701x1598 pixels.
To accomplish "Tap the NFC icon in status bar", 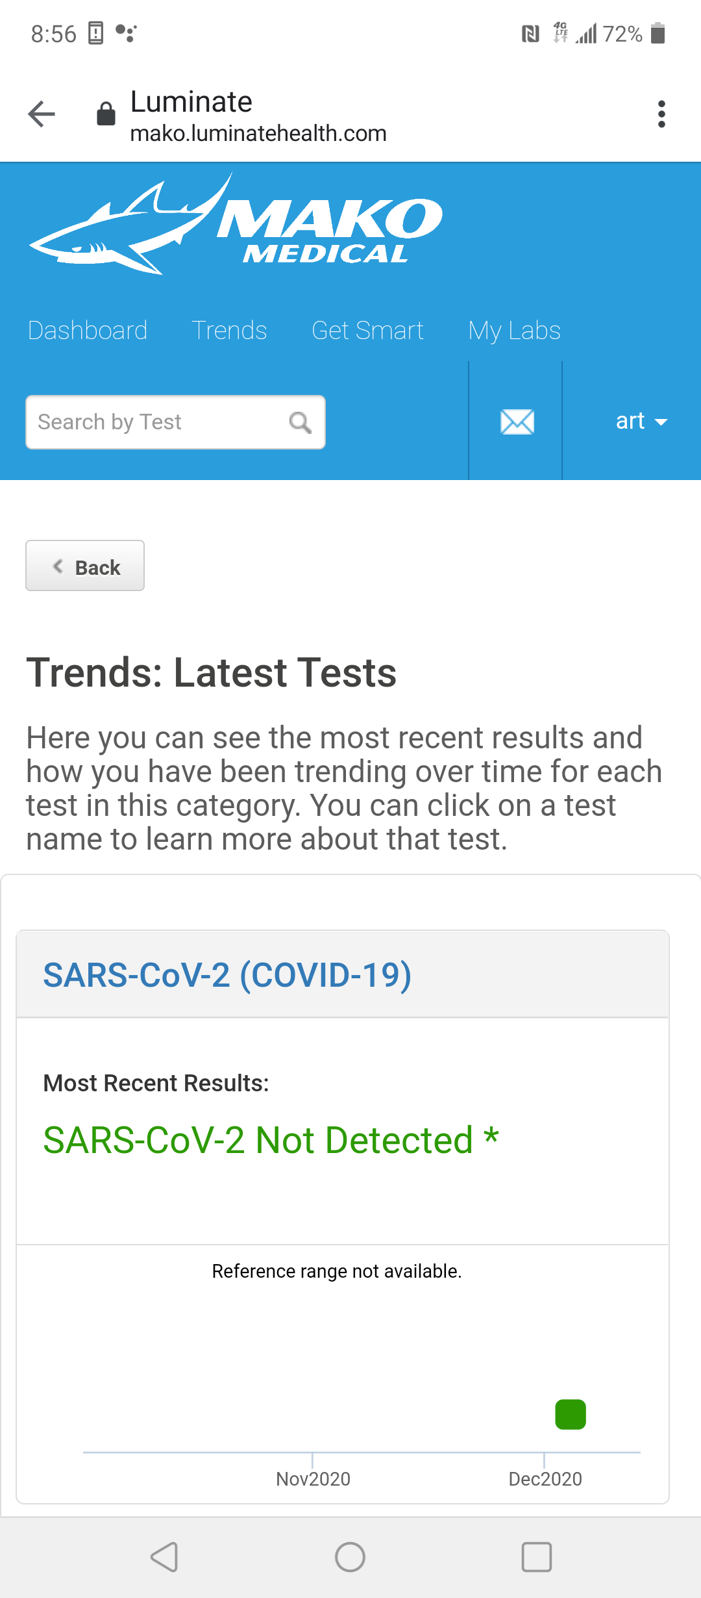I will 530,33.
